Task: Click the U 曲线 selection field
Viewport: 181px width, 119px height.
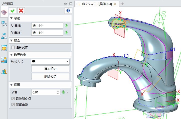Action: (x=47, y=26)
